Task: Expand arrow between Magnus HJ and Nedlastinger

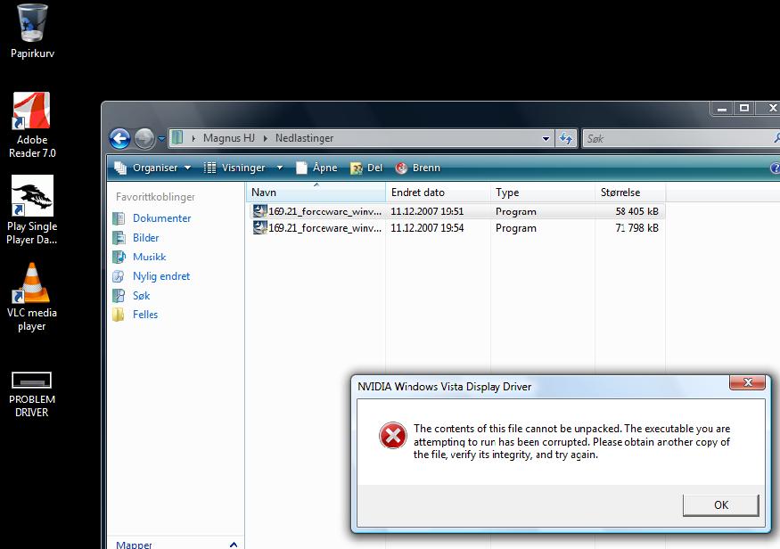Action: coord(265,138)
